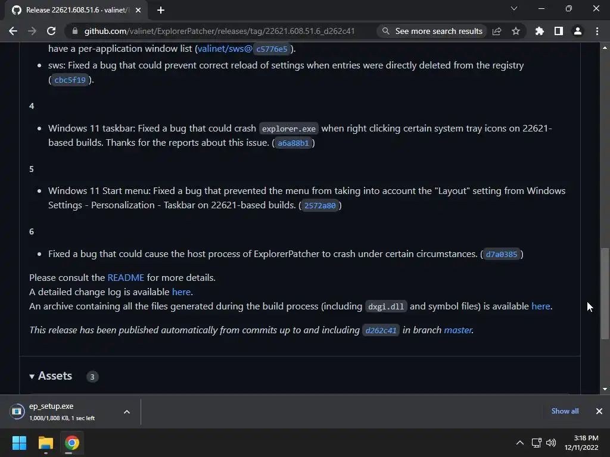This screenshot has width=610, height=457.
Task: Open build archive here link
Action: [541, 306]
